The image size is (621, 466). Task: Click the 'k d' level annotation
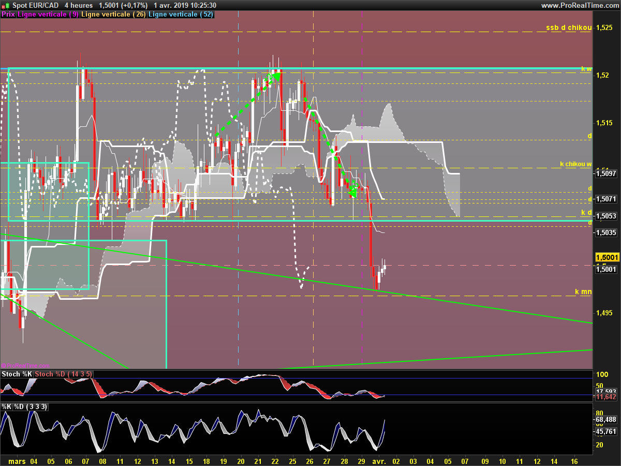[x=586, y=212]
